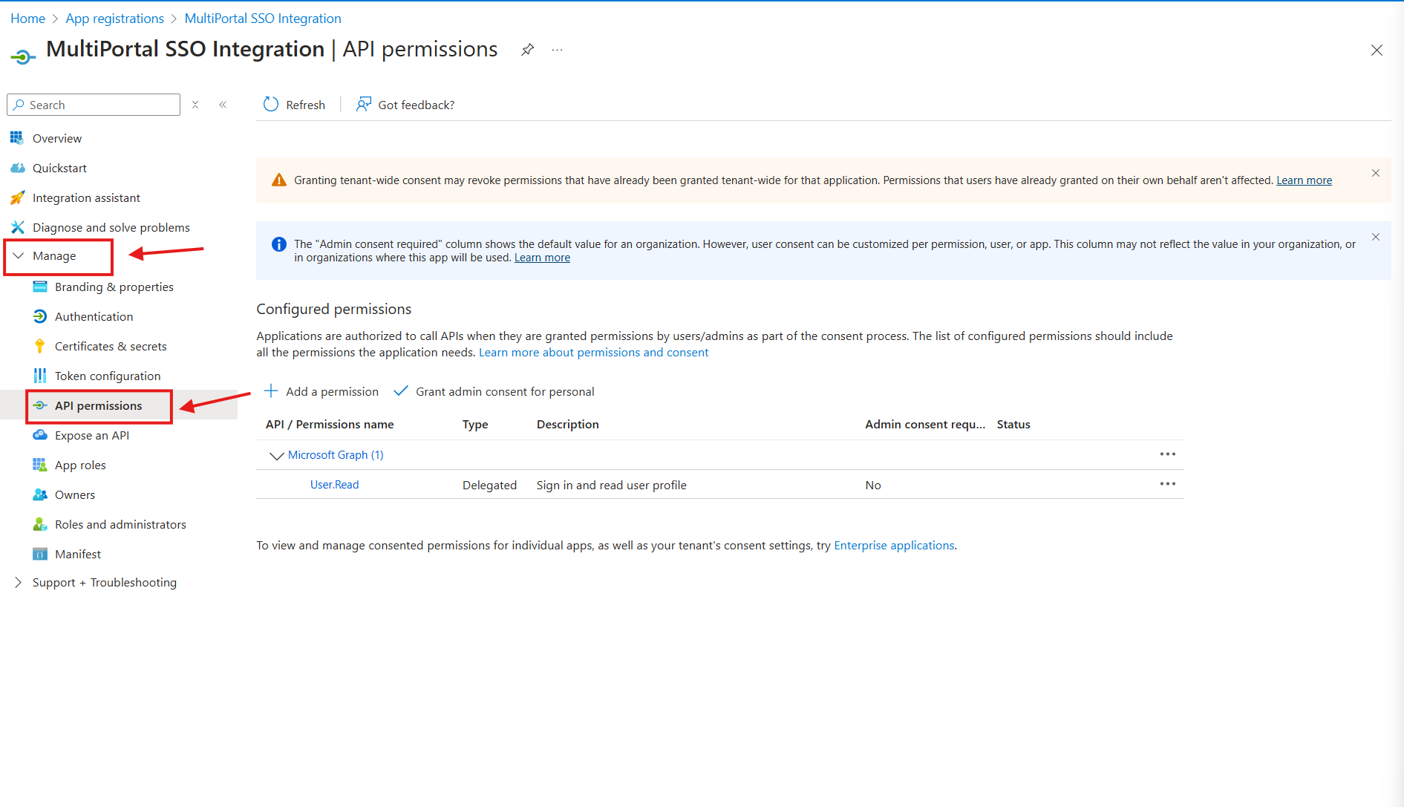
Task: Open the User.Read permission
Action: coord(334,485)
